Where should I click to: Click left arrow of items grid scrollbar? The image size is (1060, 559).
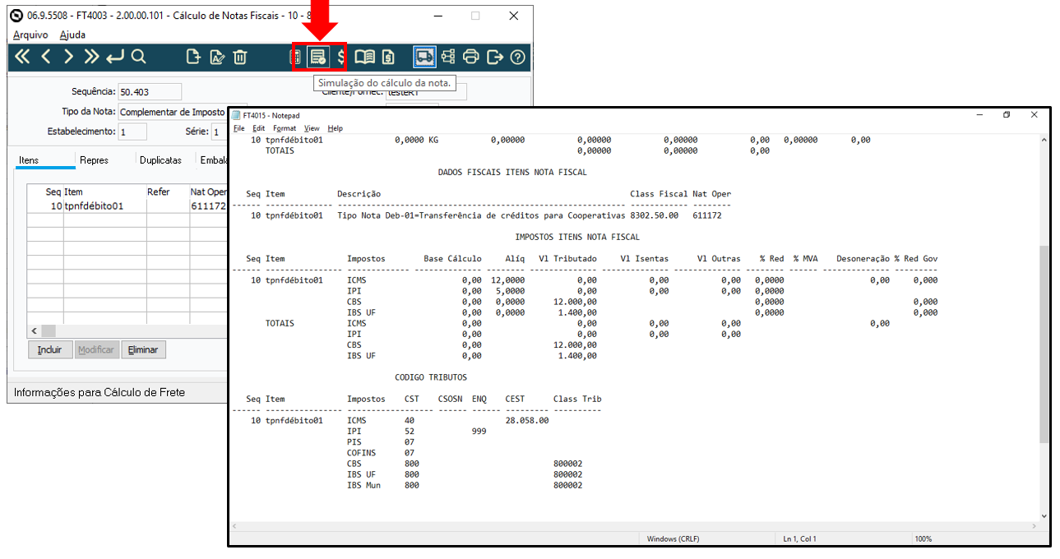coord(34,330)
